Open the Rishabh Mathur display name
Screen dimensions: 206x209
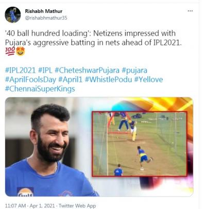coord(44,11)
